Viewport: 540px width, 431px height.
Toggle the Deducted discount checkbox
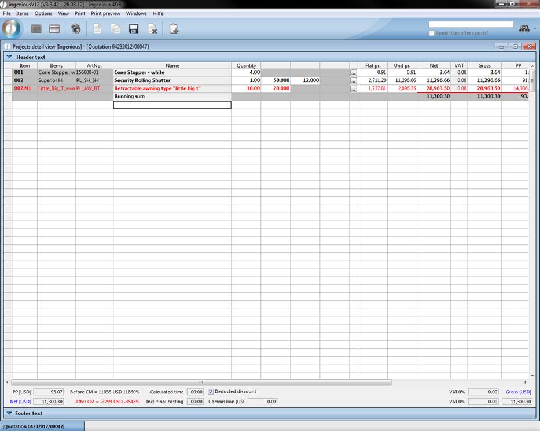pyautogui.click(x=211, y=392)
